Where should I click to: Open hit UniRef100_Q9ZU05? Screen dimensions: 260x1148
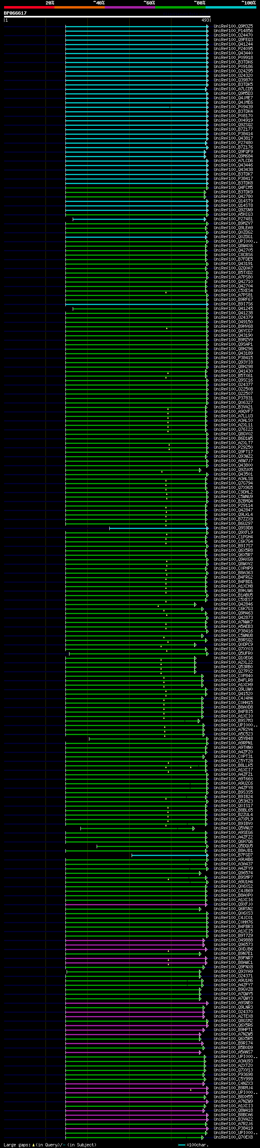tap(233, 470)
